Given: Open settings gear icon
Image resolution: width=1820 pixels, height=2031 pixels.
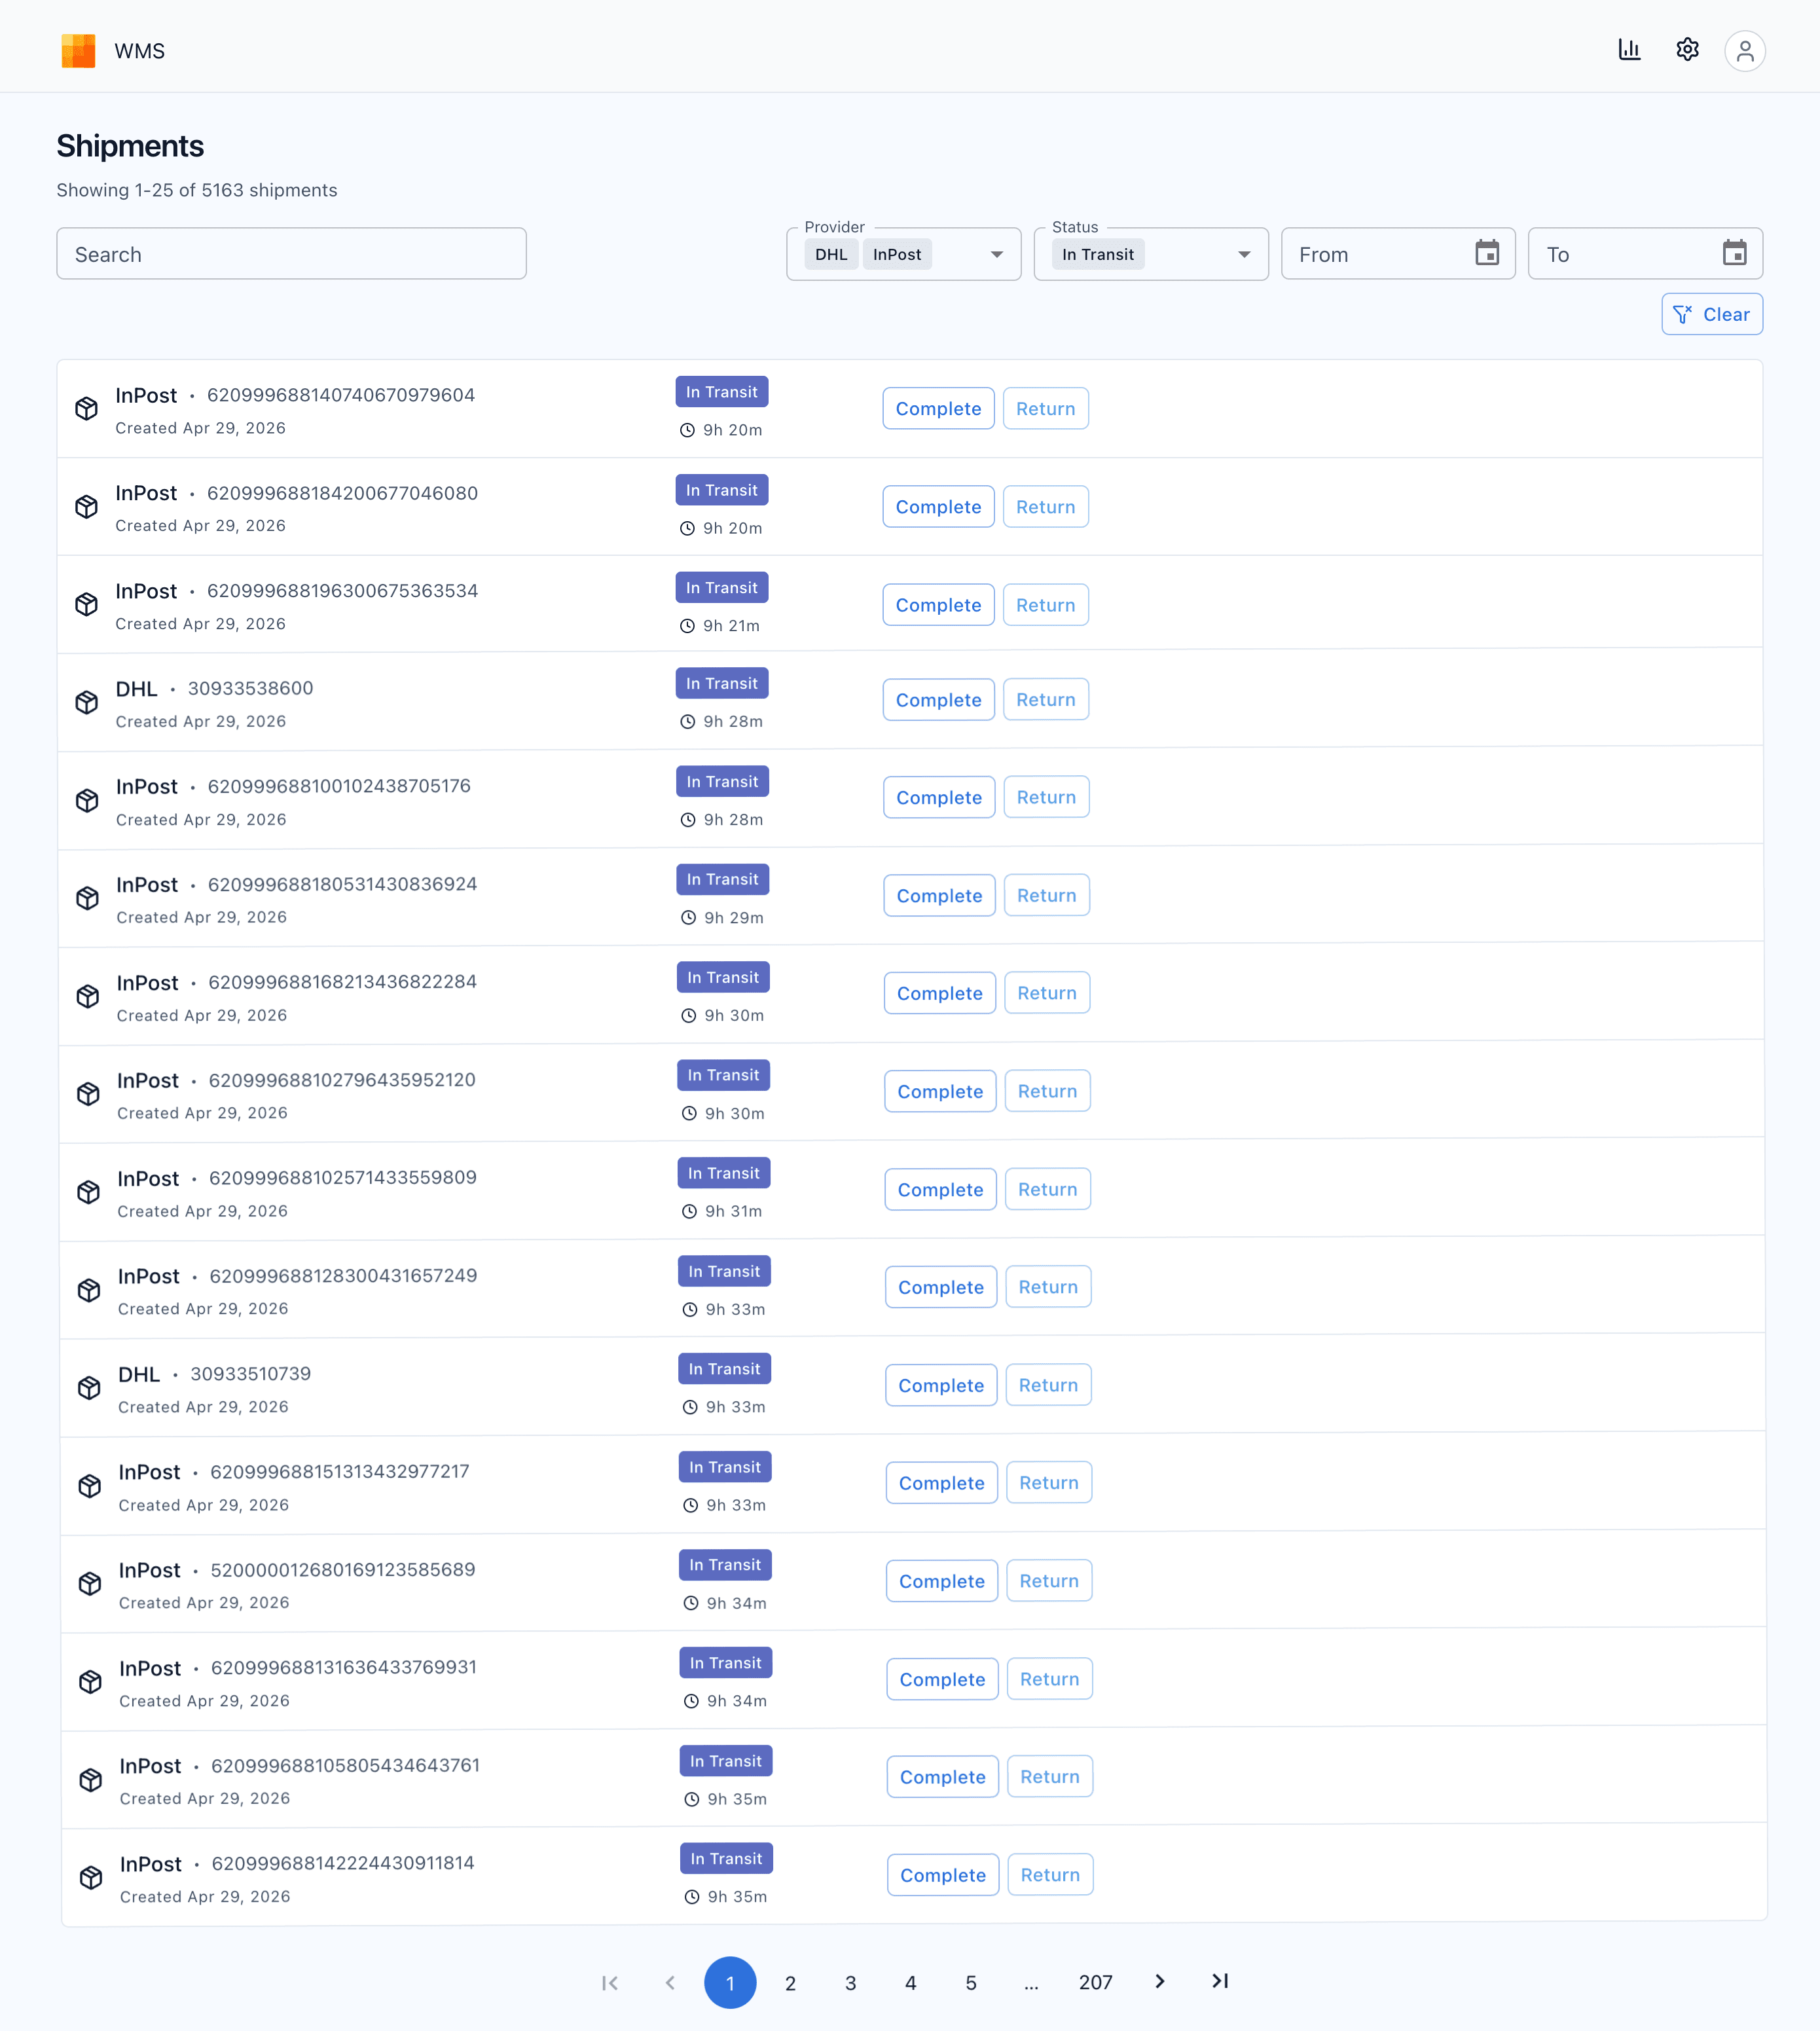Looking at the screenshot, I should coord(1687,50).
